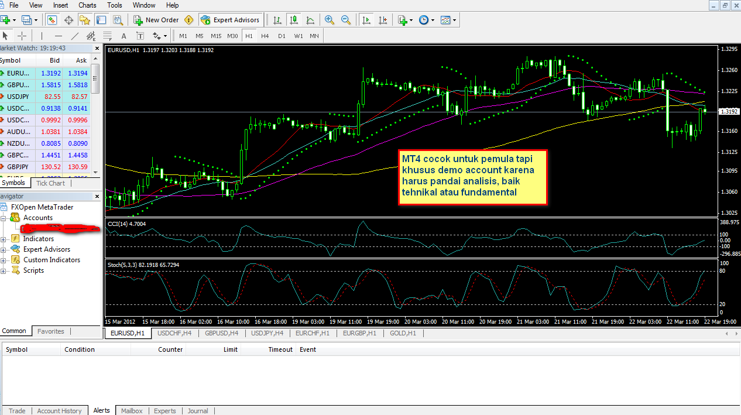Switch Navigator to the Favorites tab
The height and width of the screenshot is (415, 741).
[x=51, y=331]
